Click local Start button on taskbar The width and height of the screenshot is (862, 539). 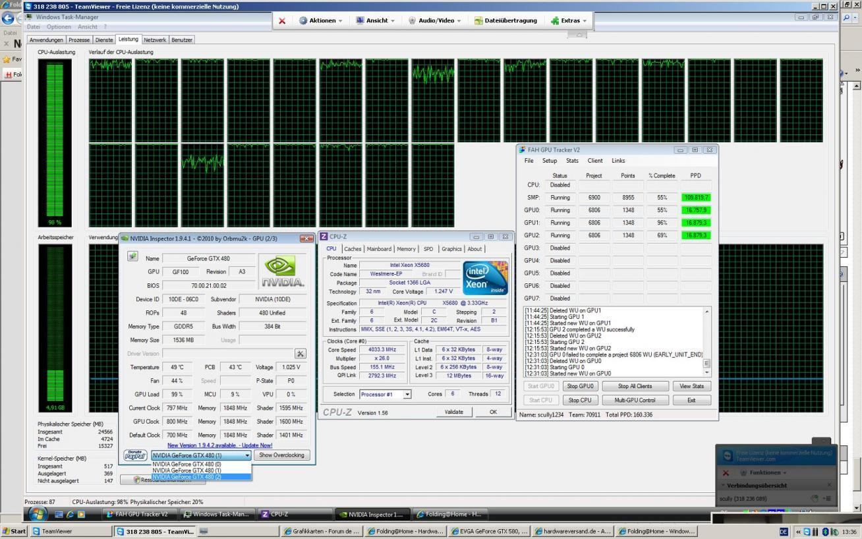click(x=14, y=531)
